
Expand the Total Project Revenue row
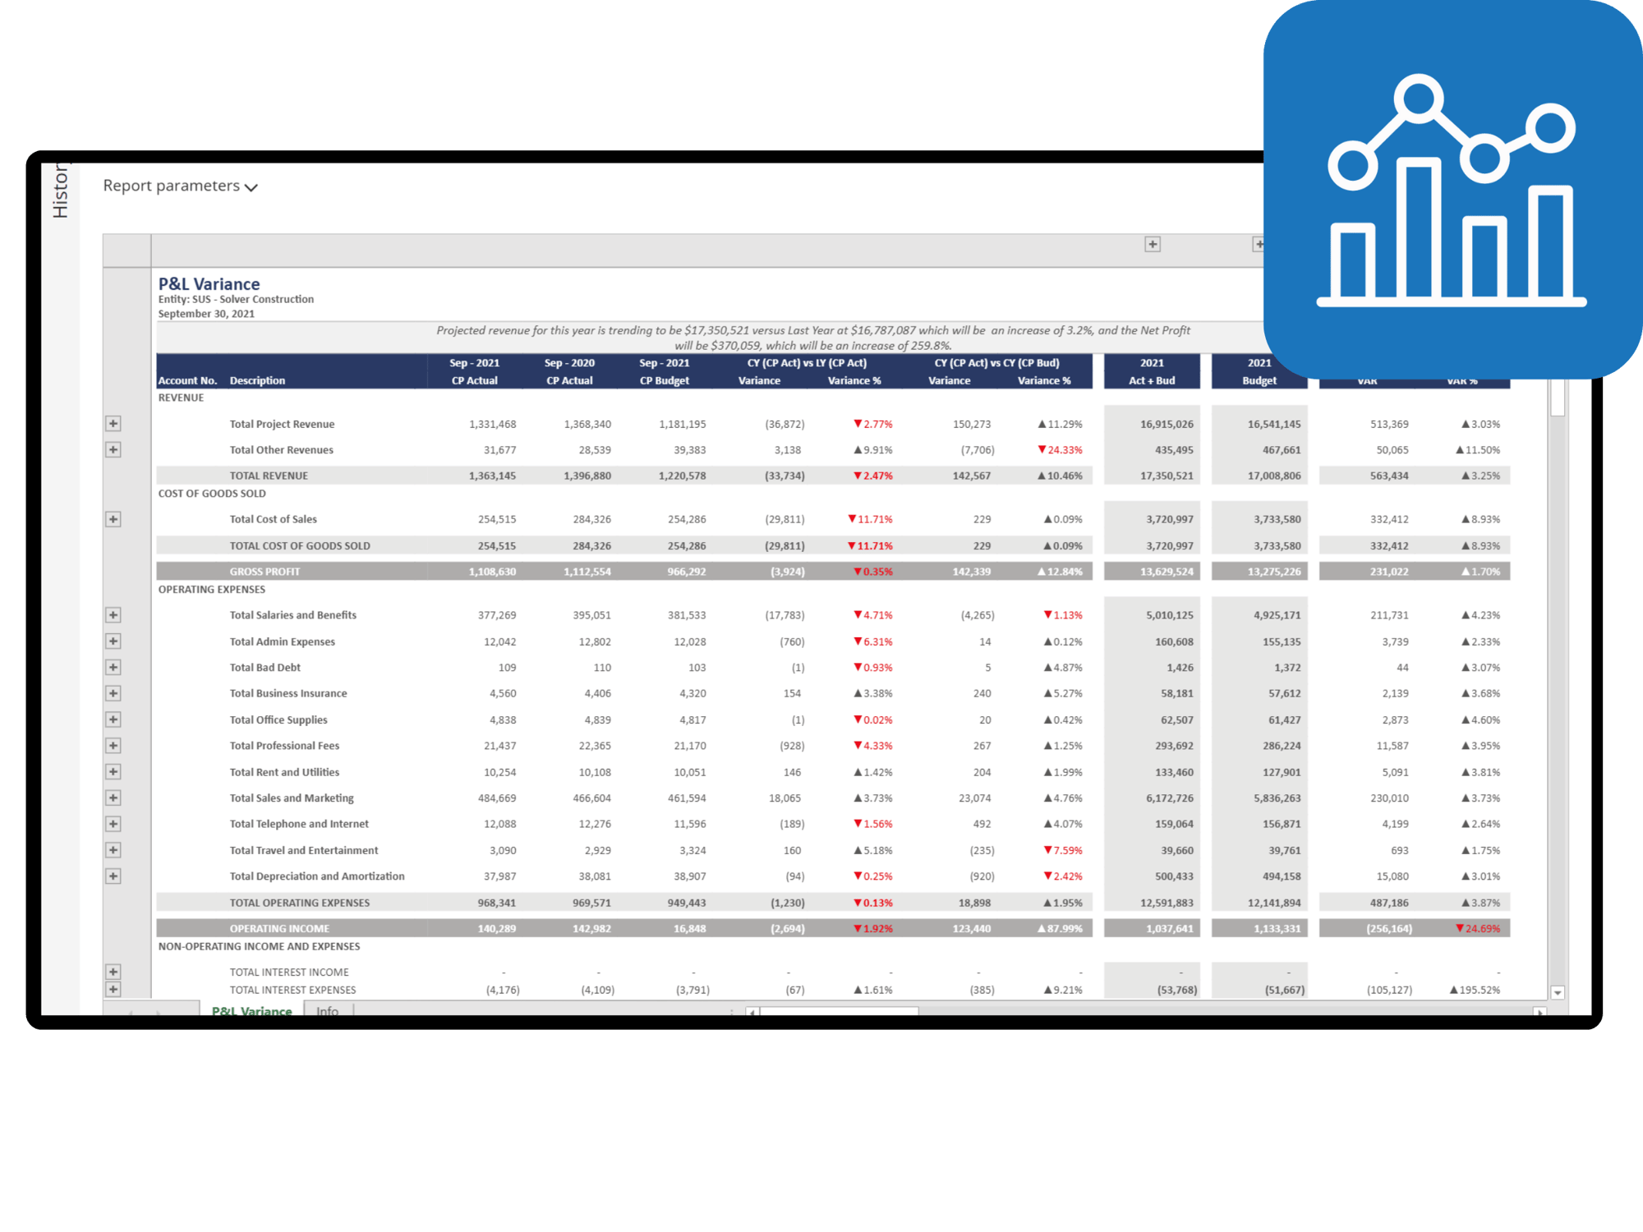113,424
